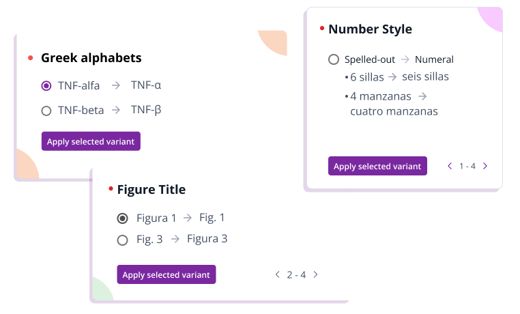Click the arrow icon after 6 sillas
The width and height of the screenshot is (520, 314).
click(393, 77)
